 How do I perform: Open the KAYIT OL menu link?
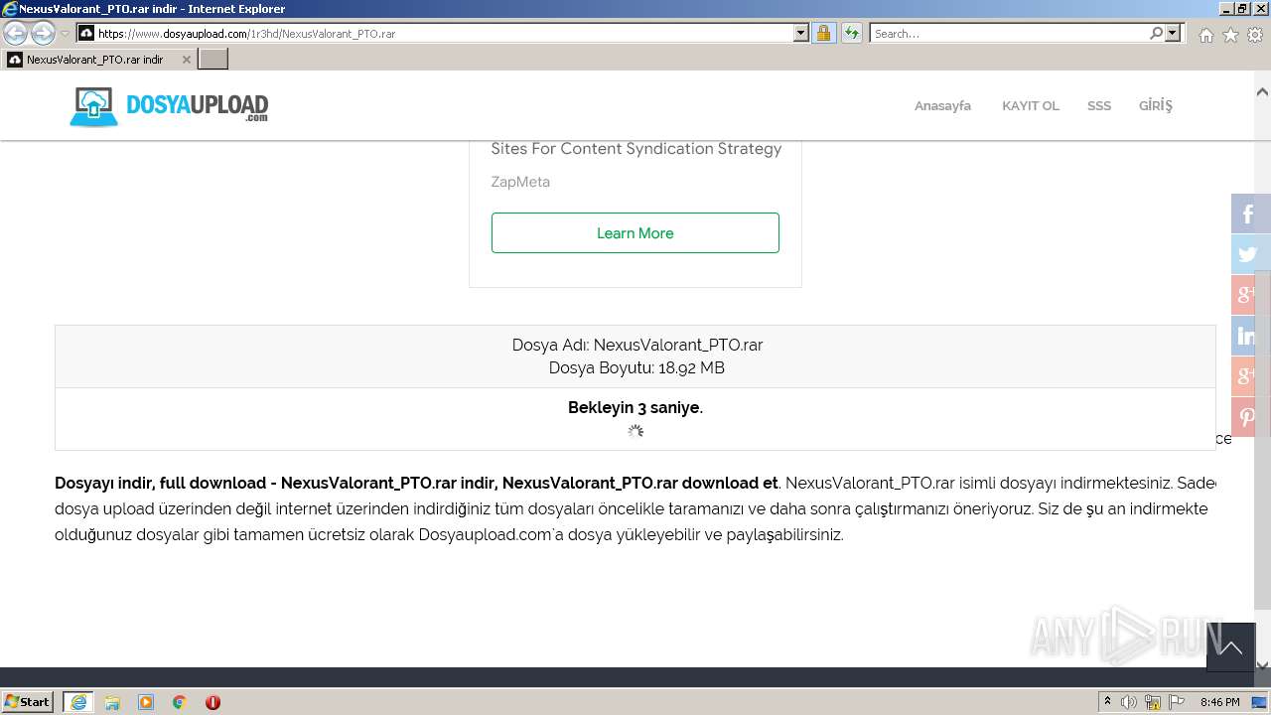1031,105
